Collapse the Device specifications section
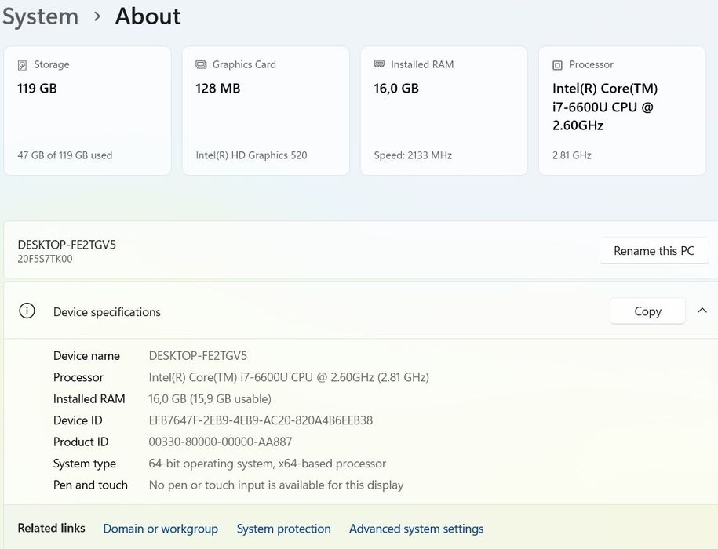The width and height of the screenshot is (718, 549). (702, 311)
